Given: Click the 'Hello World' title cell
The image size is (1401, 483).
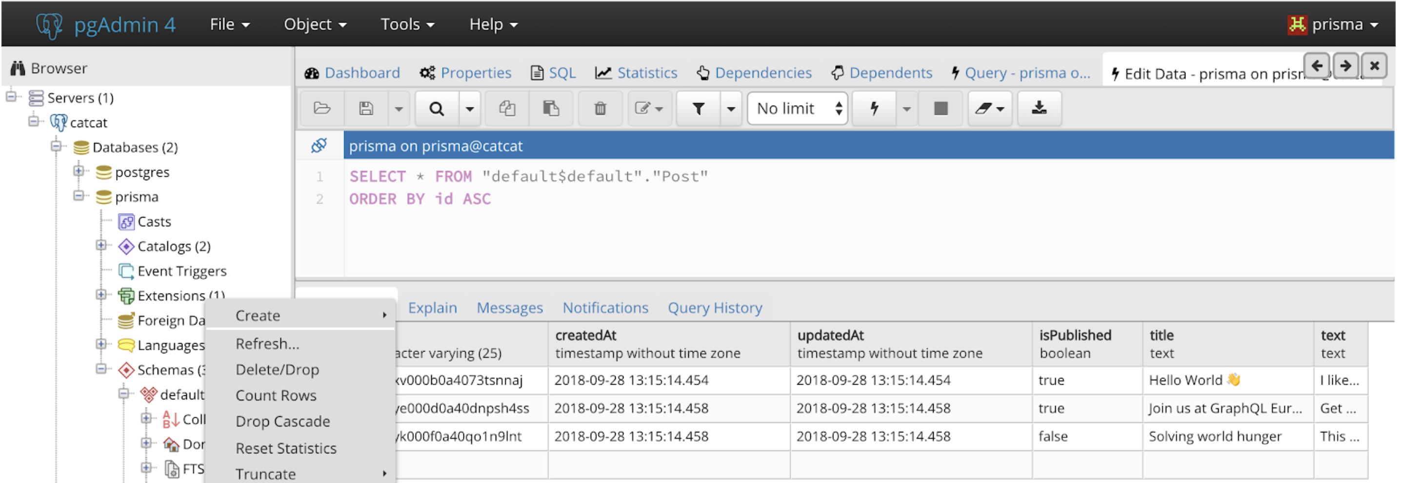Looking at the screenshot, I should tap(1228, 380).
